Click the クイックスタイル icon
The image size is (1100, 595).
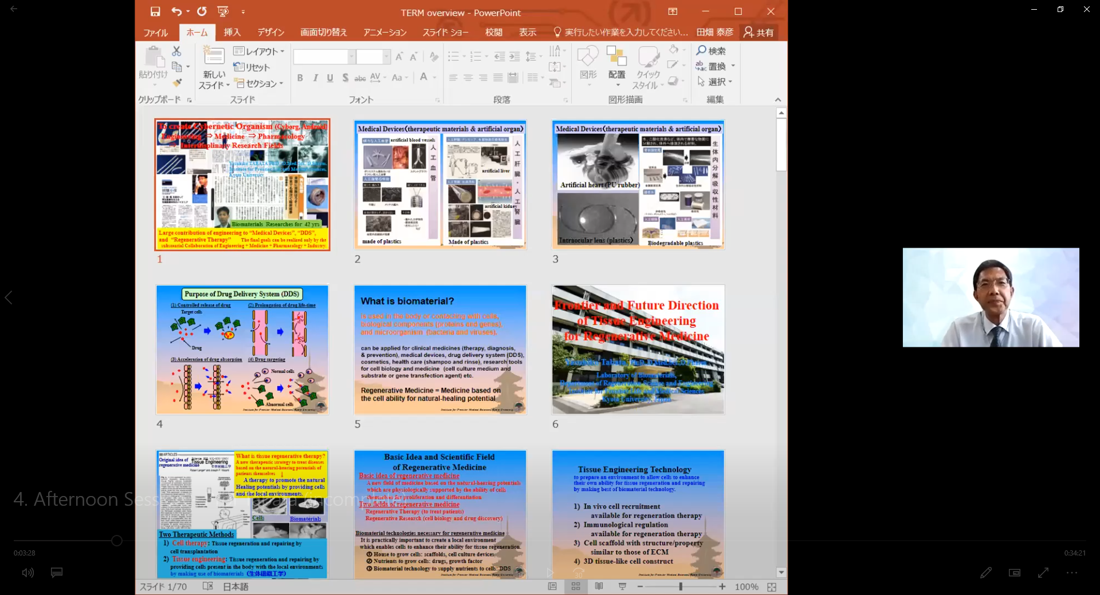tap(647, 63)
